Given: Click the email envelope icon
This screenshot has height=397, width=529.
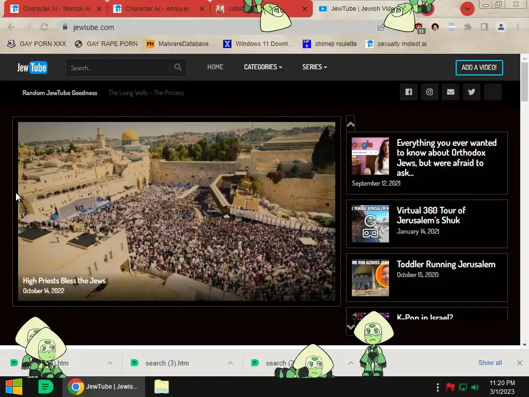Looking at the screenshot, I should [x=450, y=92].
